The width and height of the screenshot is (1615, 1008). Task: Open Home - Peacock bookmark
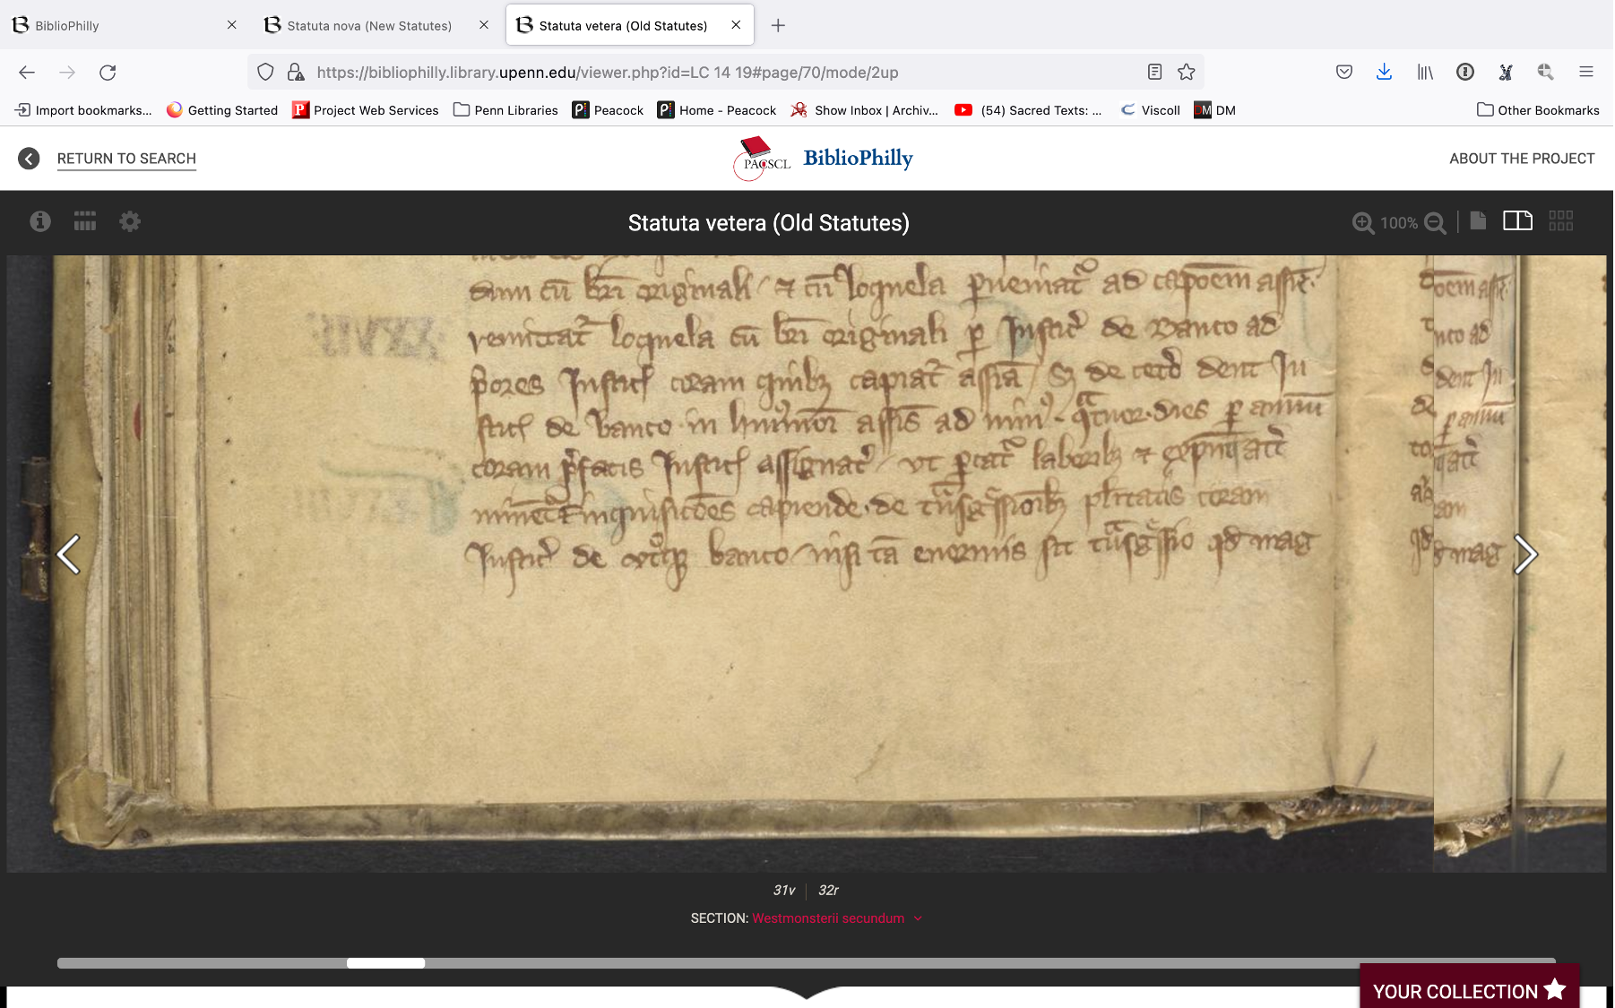click(x=717, y=110)
